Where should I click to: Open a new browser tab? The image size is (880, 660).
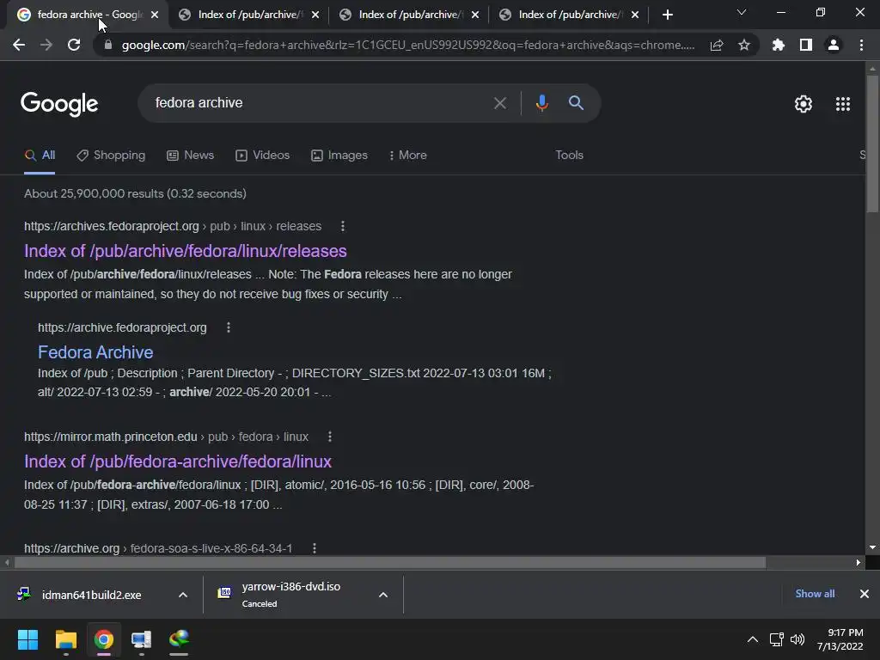pyautogui.click(x=667, y=15)
